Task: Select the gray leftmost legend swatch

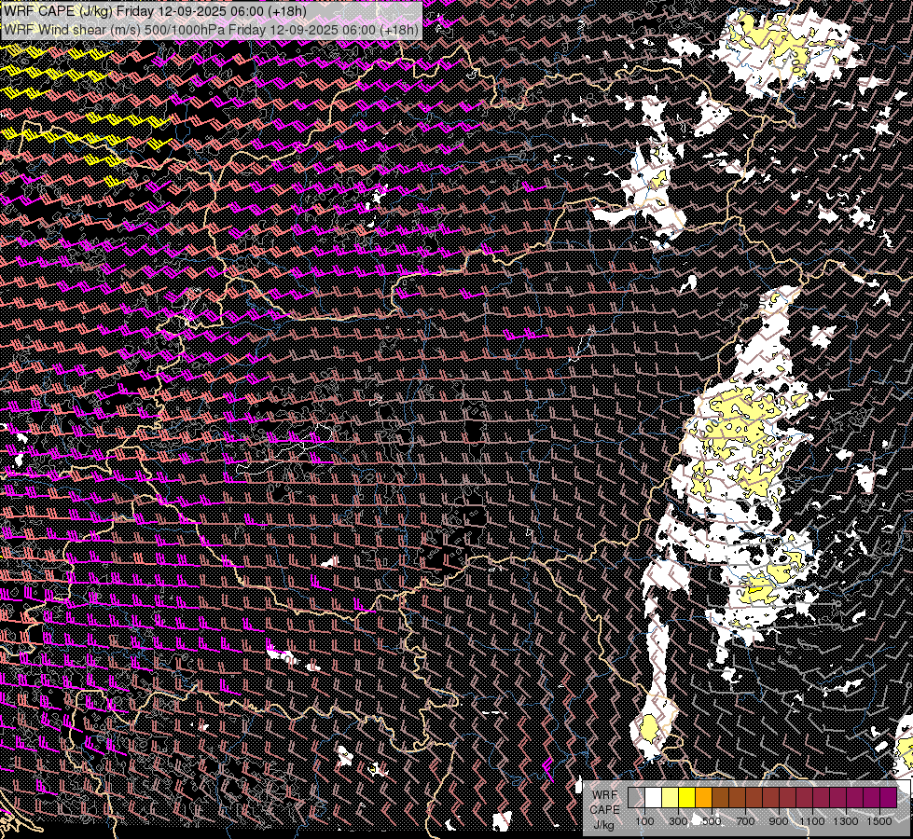Action: coord(636,797)
